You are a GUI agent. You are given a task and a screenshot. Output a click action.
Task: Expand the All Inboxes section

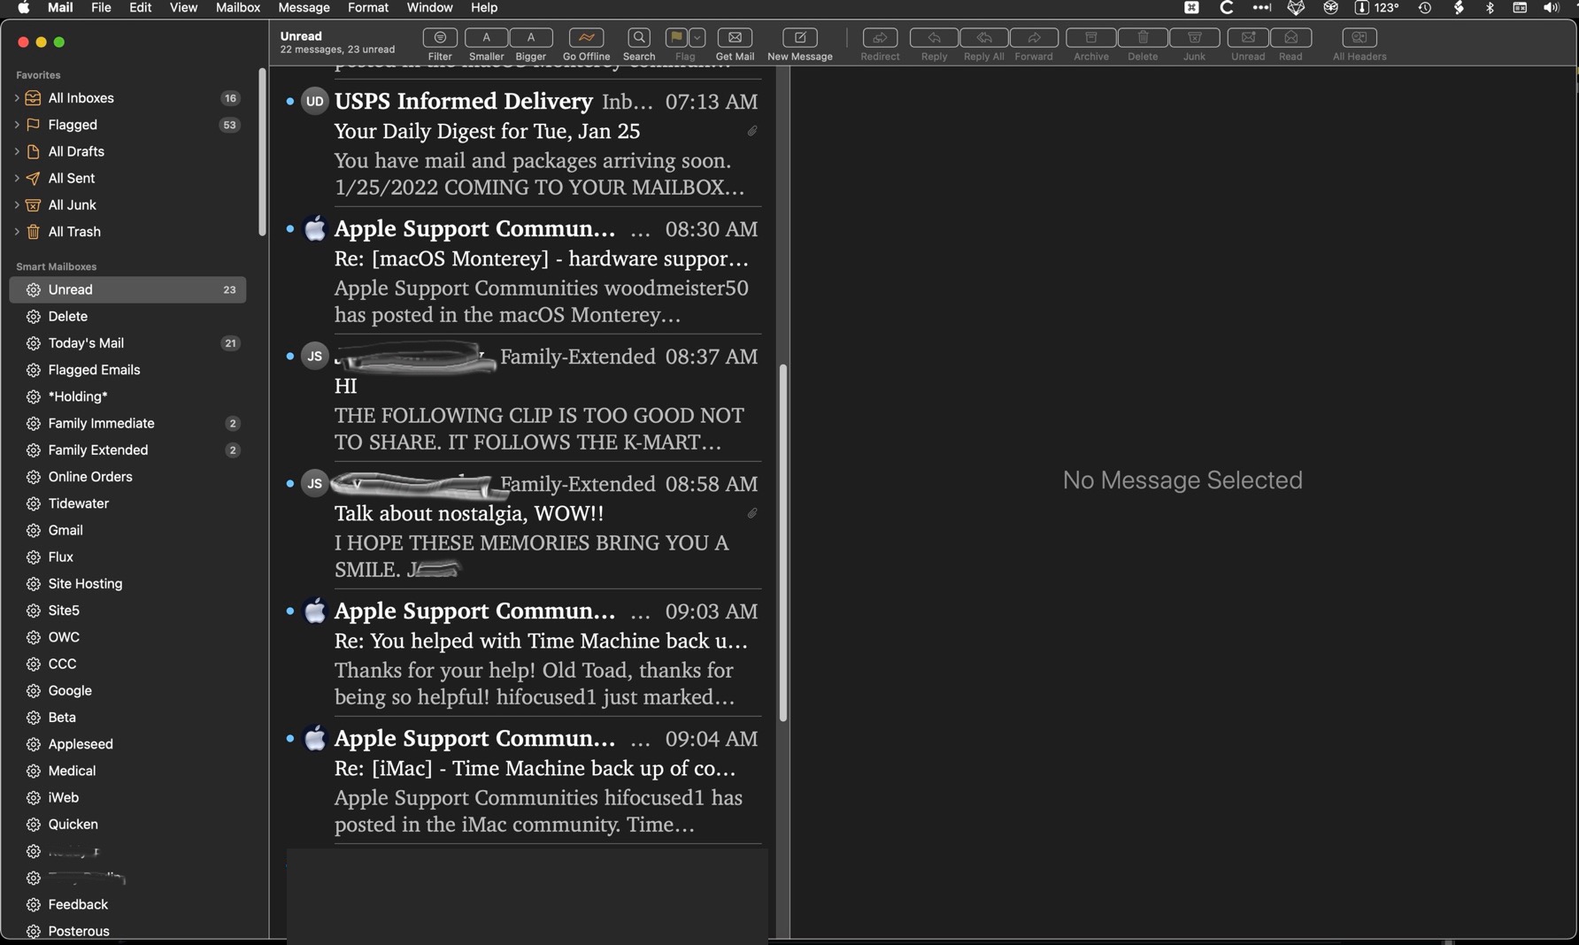pyautogui.click(x=16, y=98)
